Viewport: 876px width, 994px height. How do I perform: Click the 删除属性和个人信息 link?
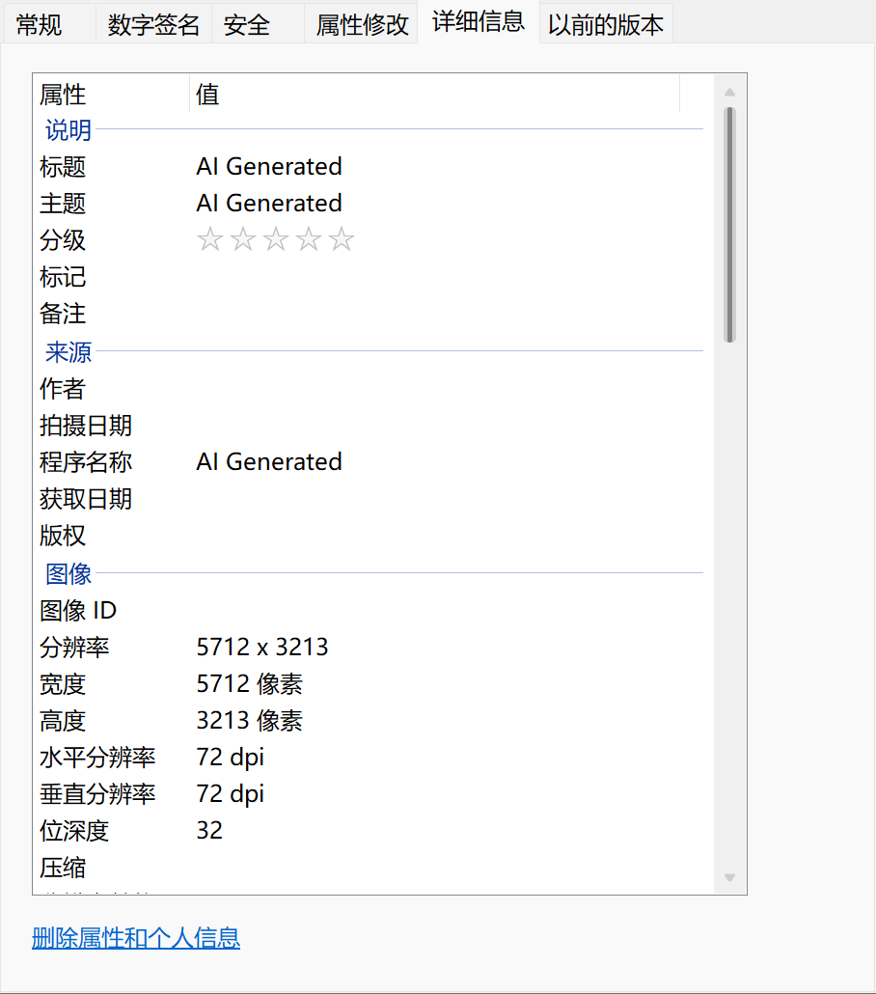pos(136,937)
